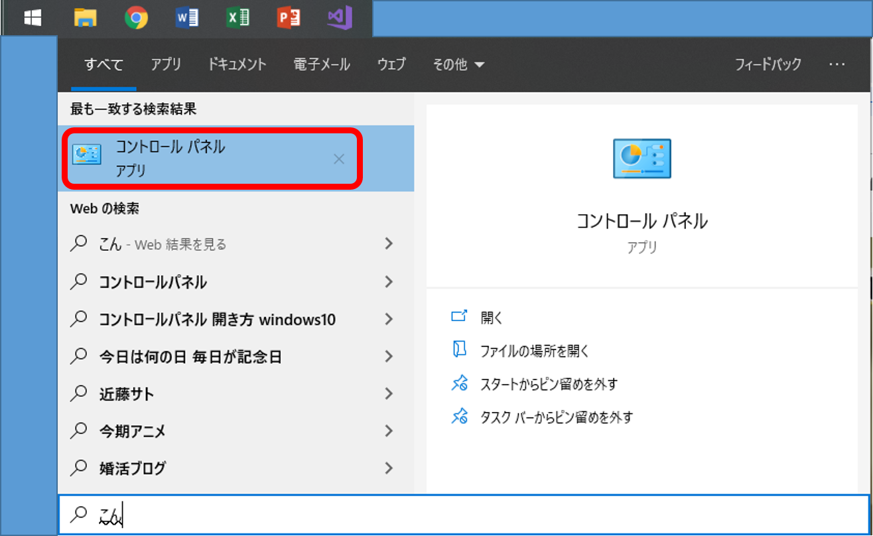
Task: Open Excel from the taskbar
Action: [x=238, y=18]
